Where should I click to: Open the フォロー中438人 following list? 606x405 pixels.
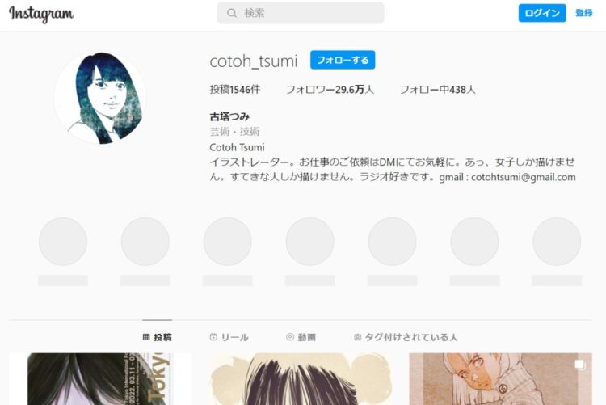click(437, 90)
